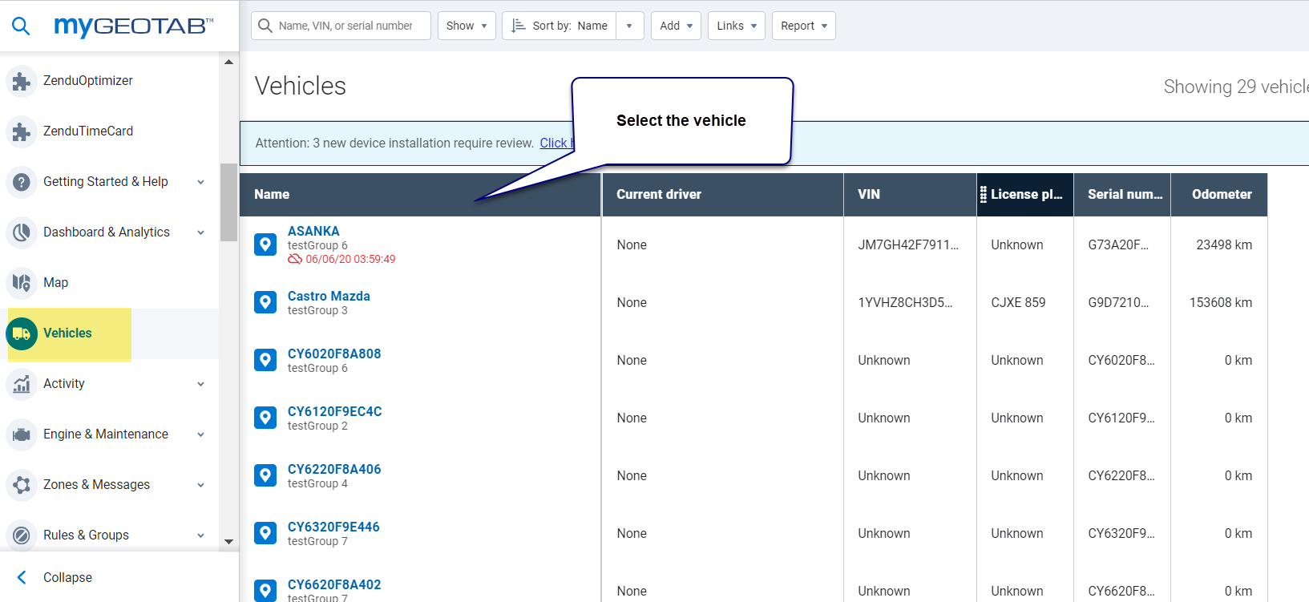Image resolution: width=1309 pixels, height=602 pixels.
Task: Click sidebar scrollbar up arrow
Action: [x=229, y=62]
